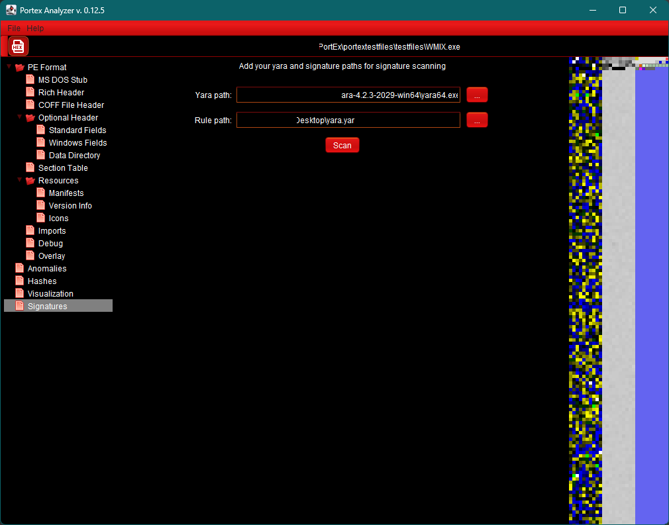This screenshot has height=525, width=669.
Task: Click 'Add your yara and signature paths' text
Action: pyautogui.click(x=342, y=66)
